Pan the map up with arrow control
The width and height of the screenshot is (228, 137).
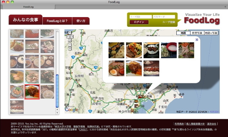70,33
